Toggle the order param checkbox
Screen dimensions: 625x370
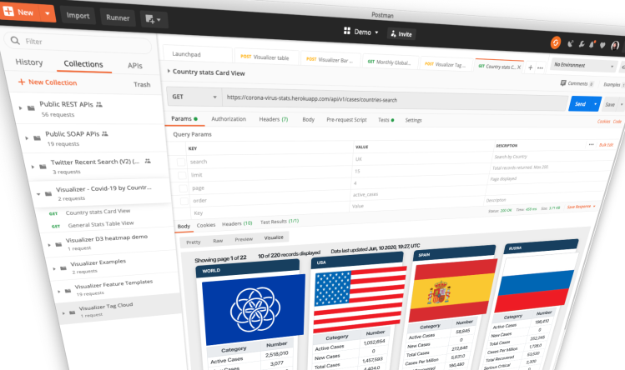pos(184,201)
